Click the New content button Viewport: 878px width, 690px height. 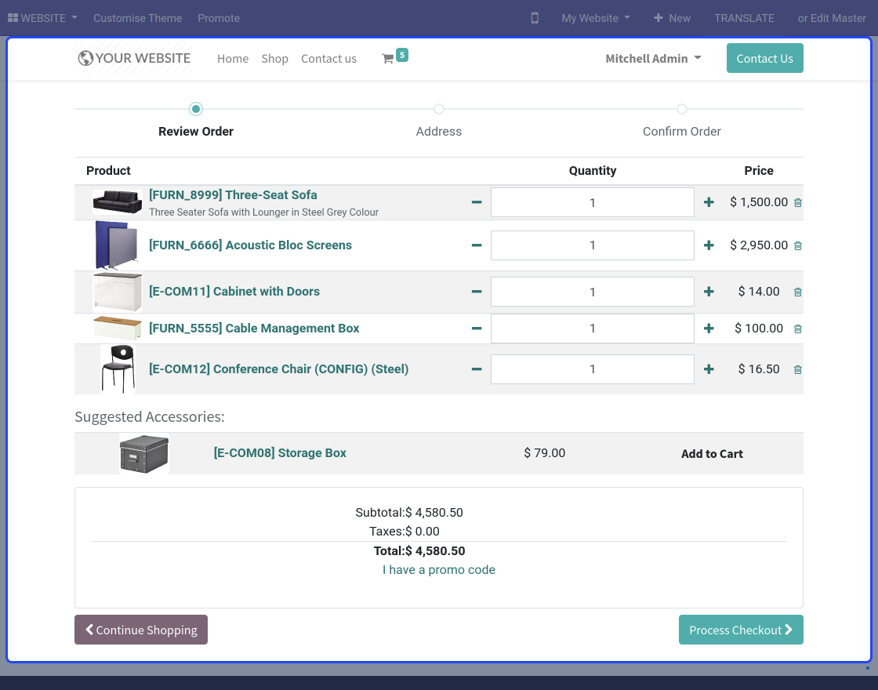coord(672,18)
